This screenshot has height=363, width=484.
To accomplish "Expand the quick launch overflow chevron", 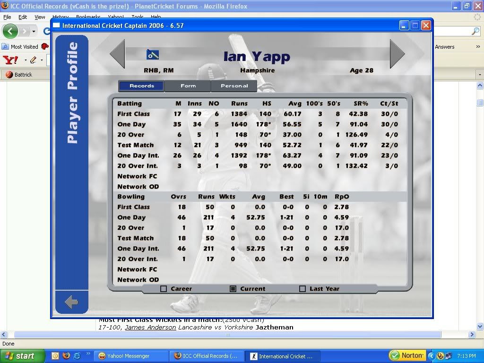I will coord(88,354).
